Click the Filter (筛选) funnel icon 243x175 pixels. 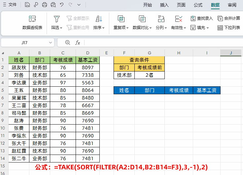point(57,19)
